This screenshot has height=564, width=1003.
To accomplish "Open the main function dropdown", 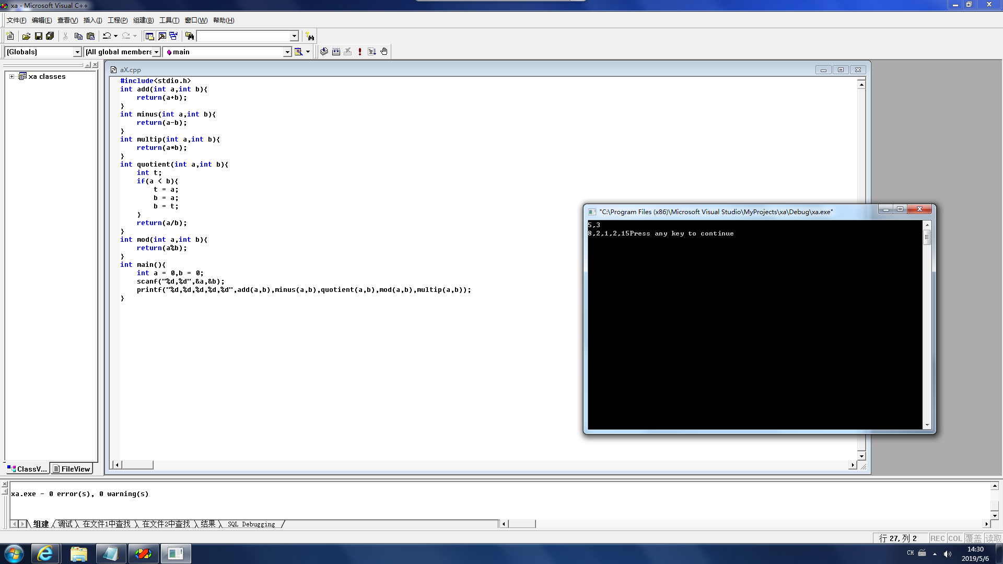I will 287,52.
